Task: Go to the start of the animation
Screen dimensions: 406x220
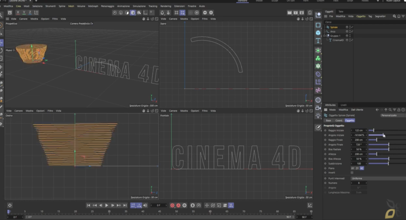Action: click(x=88, y=205)
